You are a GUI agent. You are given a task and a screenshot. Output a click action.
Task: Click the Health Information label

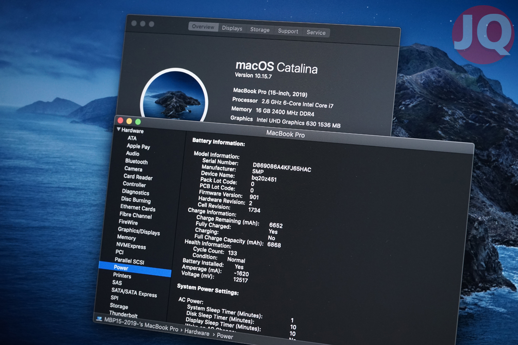[x=208, y=244]
